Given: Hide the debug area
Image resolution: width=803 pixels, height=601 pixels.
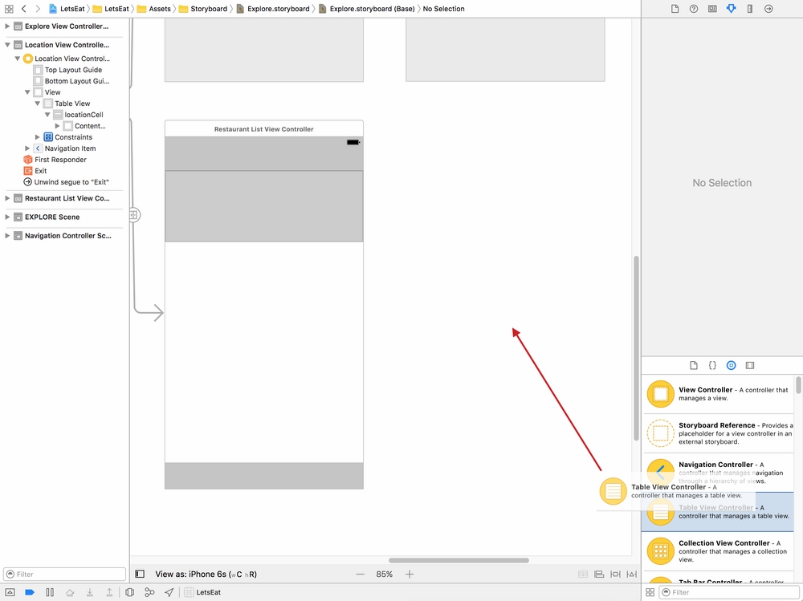Looking at the screenshot, I should pos(10,592).
